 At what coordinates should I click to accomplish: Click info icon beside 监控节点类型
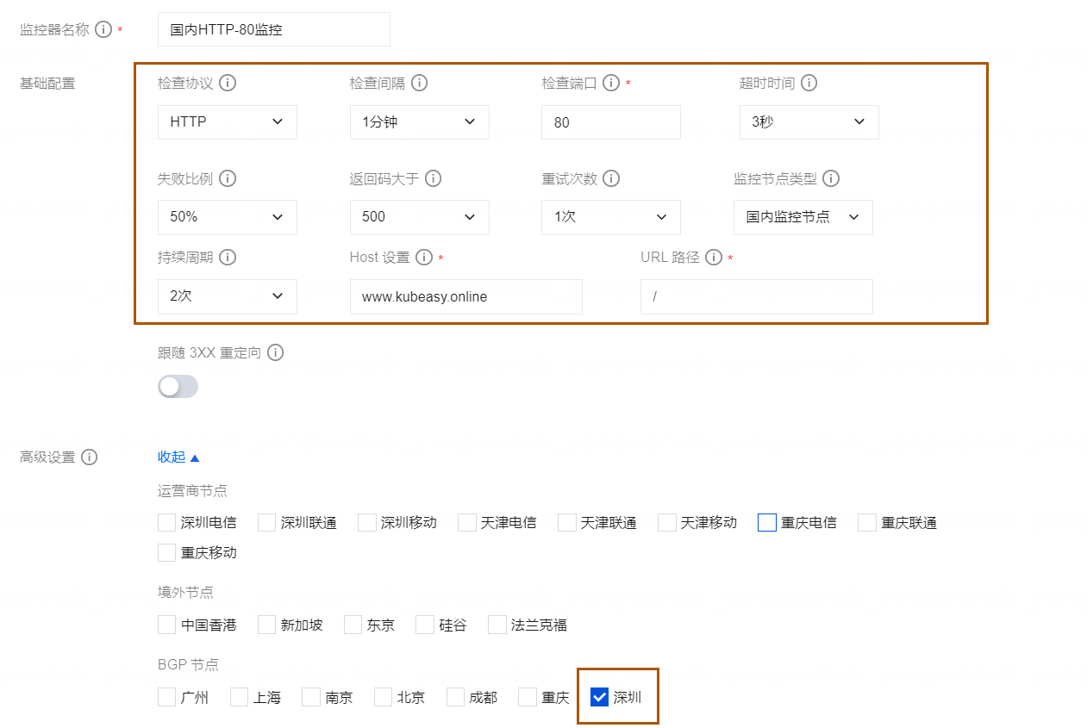pos(831,178)
